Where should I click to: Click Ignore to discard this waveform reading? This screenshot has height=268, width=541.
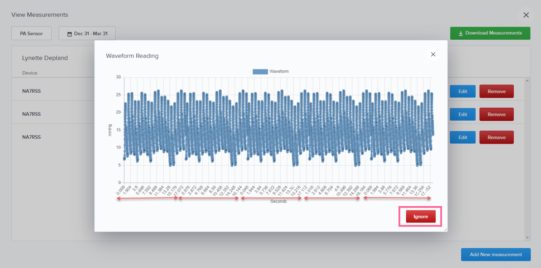(420, 216)
